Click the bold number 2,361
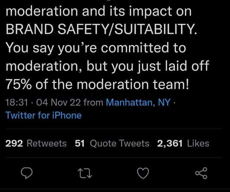Viewport: 230px width, 192px height. click(170, 143)
